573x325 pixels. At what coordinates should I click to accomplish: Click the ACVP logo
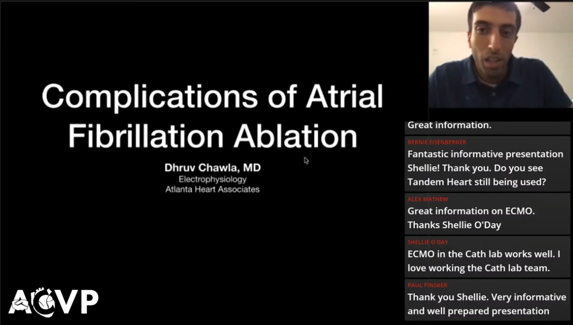[x=54, y=302]
